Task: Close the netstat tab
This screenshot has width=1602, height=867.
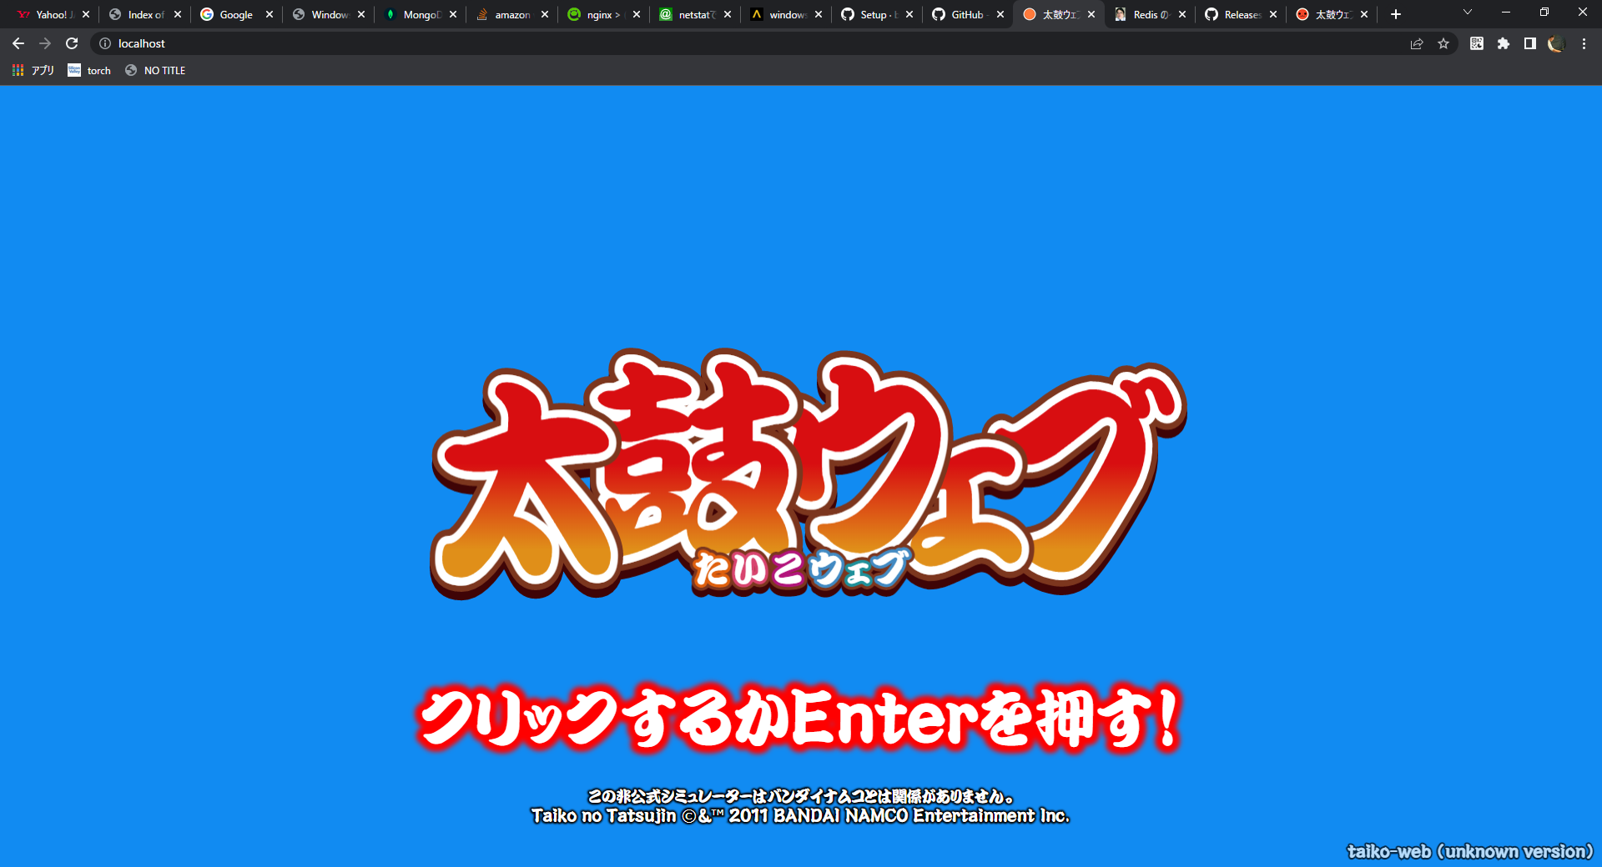Action: (x=728, y=14)
